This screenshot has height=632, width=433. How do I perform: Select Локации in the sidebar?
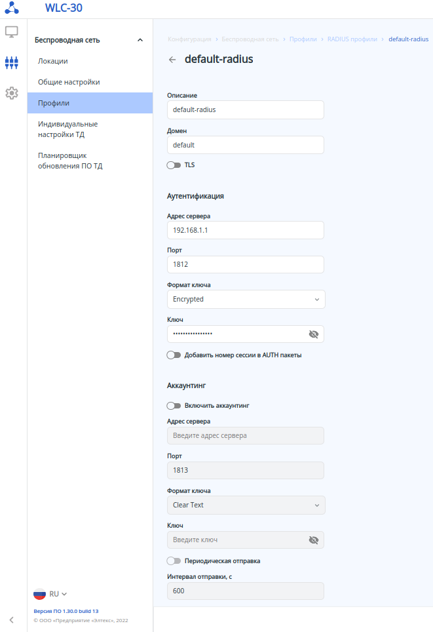[x=53, y=61]
